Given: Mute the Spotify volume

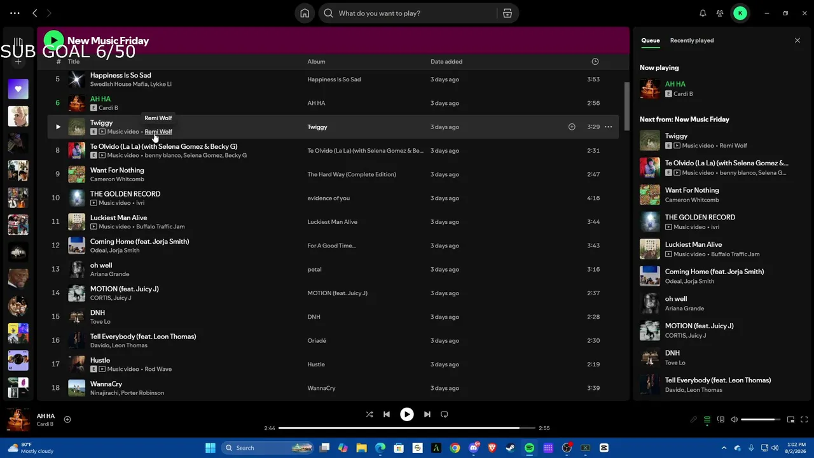Looking at the screenshot, I should 734,420.
